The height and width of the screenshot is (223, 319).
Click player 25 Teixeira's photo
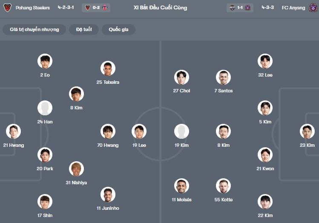coord(108,69)
